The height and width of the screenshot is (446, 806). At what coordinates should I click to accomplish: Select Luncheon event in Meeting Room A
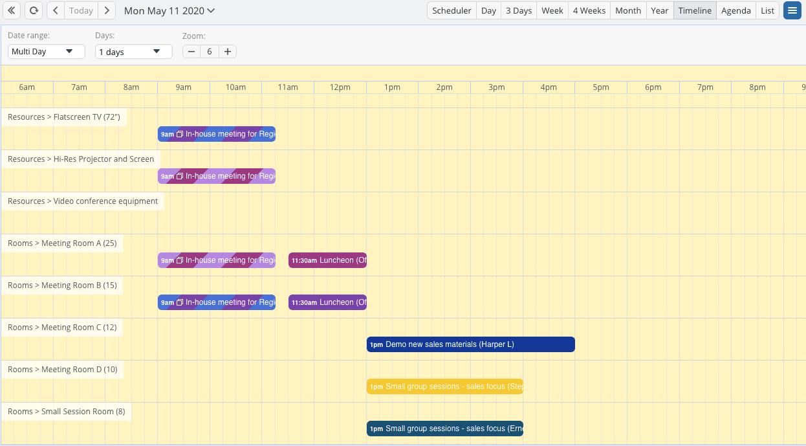click(327, 260)
